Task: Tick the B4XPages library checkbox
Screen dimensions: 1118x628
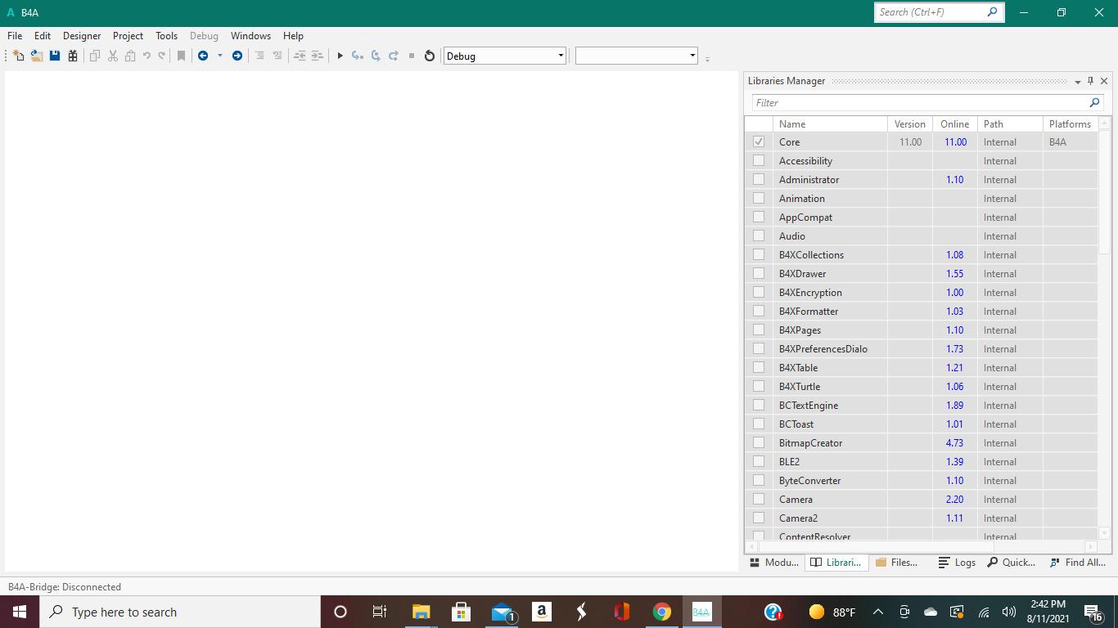Action: (x=759, y=330)
